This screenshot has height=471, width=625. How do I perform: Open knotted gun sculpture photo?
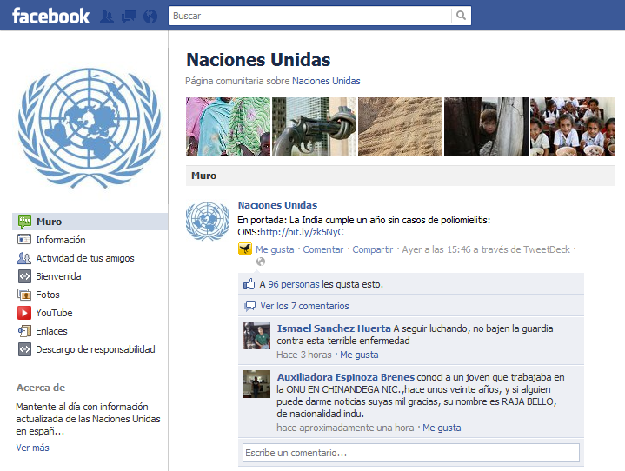point(314,127)
